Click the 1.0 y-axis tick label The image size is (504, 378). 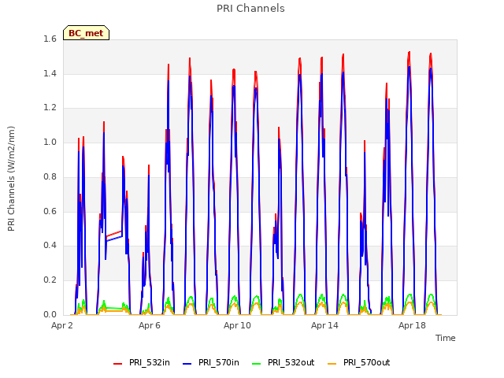point(50,142)
